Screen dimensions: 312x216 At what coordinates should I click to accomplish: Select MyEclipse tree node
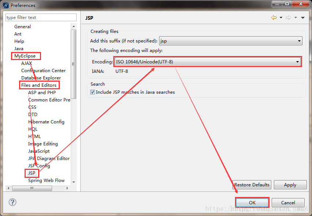25,56
